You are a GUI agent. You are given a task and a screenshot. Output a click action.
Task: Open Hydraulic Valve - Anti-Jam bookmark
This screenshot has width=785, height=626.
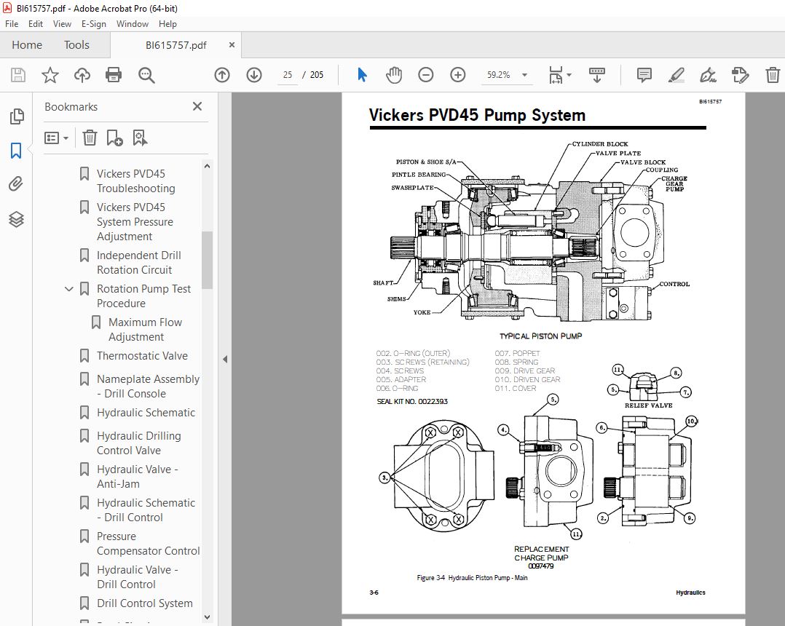pos(137,477)
